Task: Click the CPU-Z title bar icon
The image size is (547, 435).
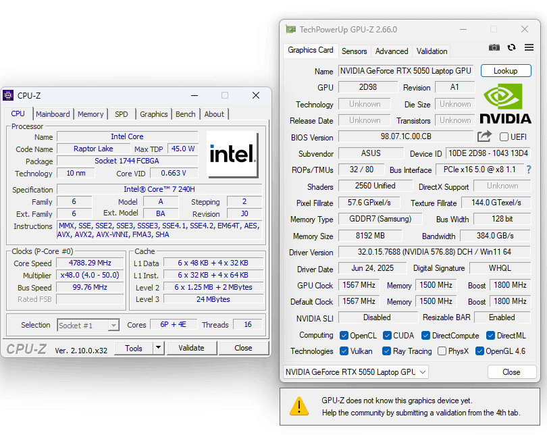Action: point(8,95)
